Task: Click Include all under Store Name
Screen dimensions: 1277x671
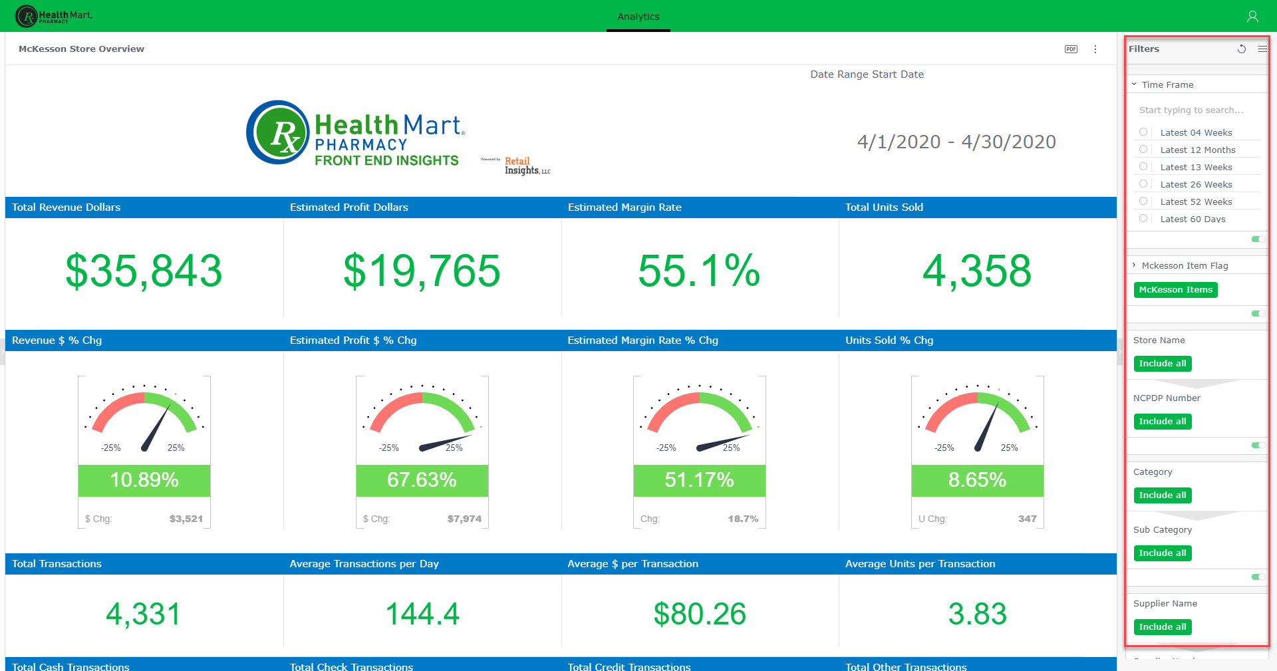Action: pos(1163,364)
